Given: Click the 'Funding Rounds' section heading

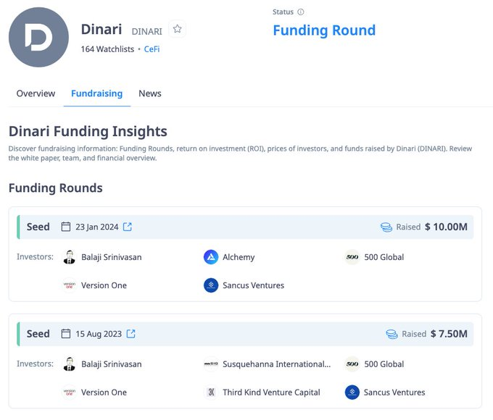Looking at the screenshot, I should click(56, 188).
